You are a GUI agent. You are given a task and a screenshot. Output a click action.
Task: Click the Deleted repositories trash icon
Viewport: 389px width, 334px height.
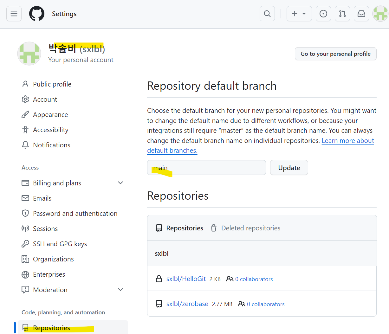(214, 228)
